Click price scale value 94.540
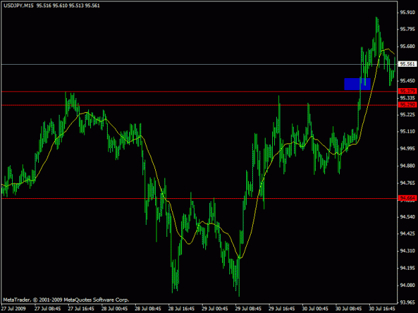This screenshot has height=313, width=418. click(407, 217)
